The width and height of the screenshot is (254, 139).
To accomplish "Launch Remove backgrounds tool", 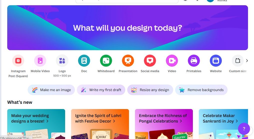I will [x=201, y=90].
